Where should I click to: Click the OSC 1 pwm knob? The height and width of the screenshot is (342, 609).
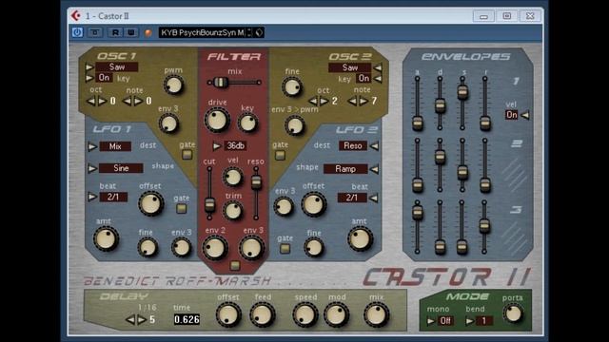pos(173,85)
